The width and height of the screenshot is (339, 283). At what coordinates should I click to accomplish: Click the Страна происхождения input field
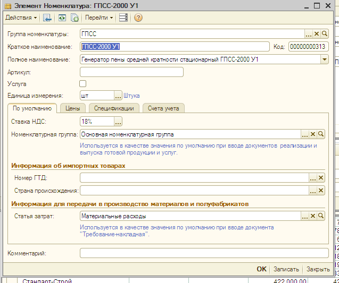[194, 191]
